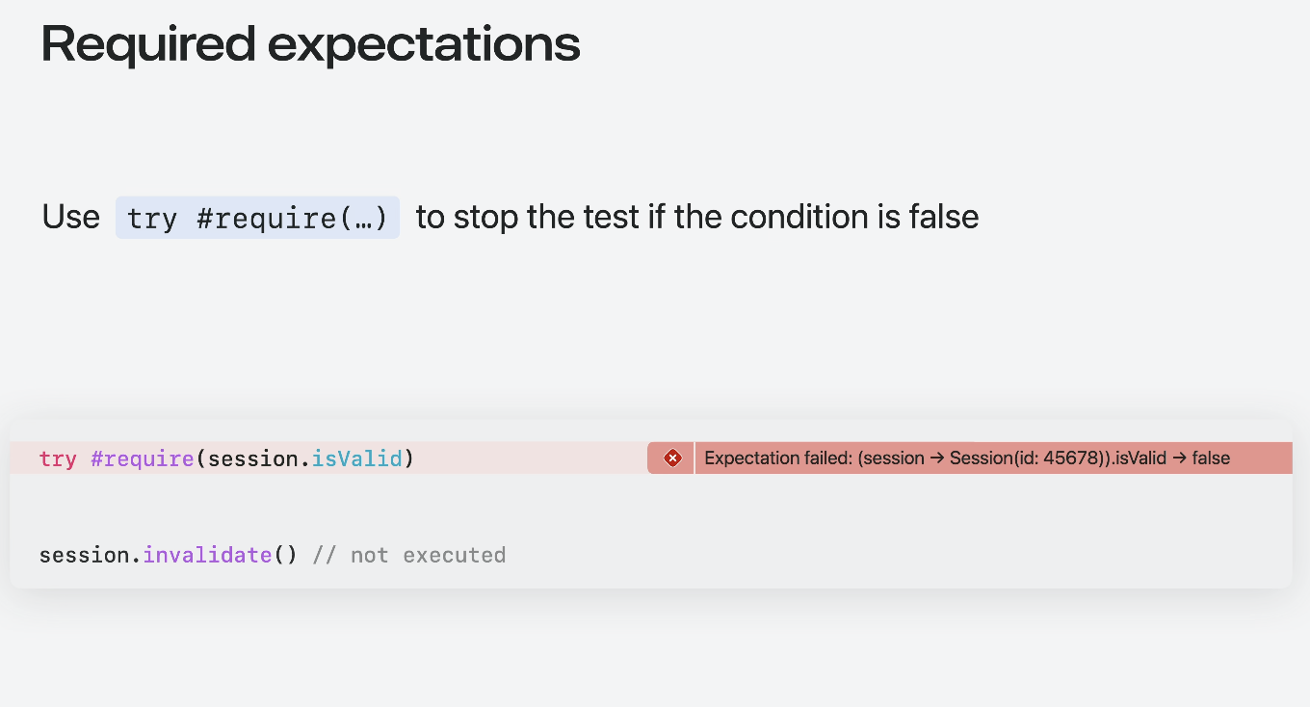Viewport: 1310px width, 707px height.
Task: Click the empty line between code statements
Action: [x=385, y=507]
